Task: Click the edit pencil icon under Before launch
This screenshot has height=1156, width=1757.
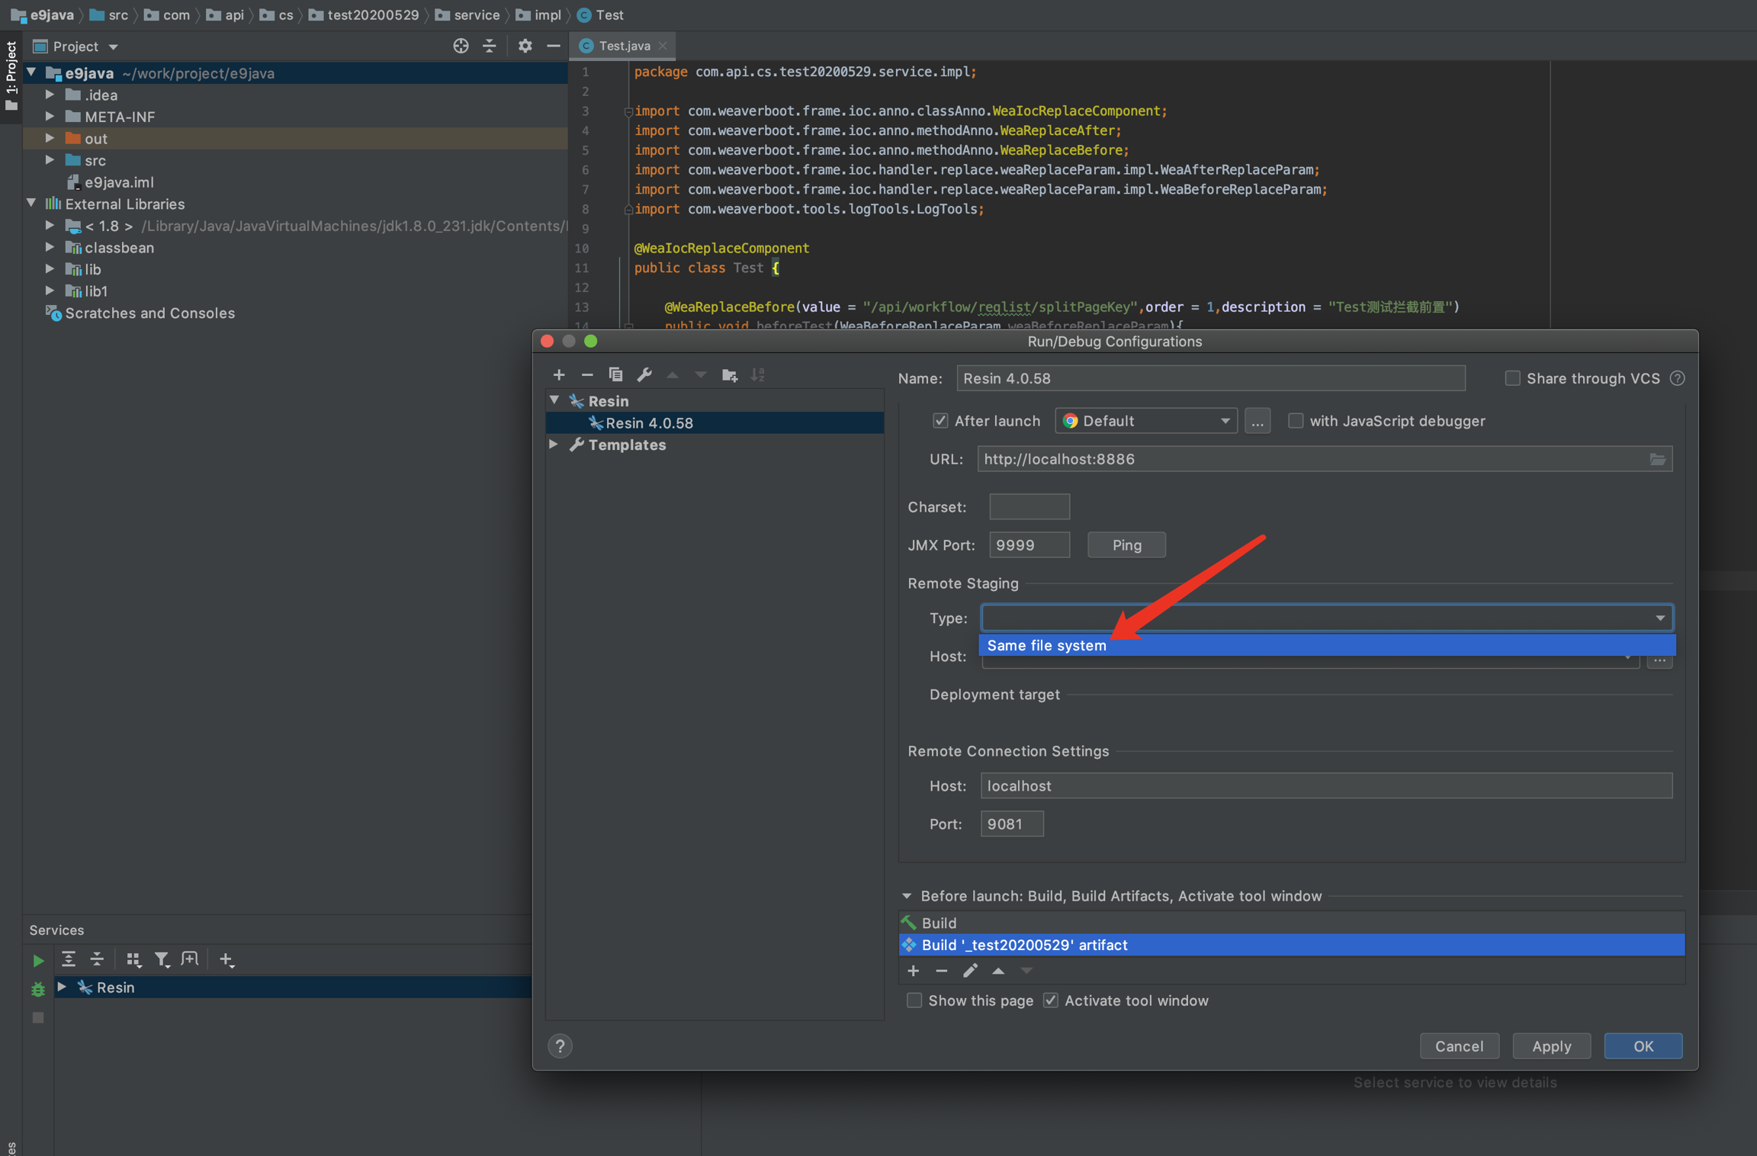Action: click(x=970, y=971)
